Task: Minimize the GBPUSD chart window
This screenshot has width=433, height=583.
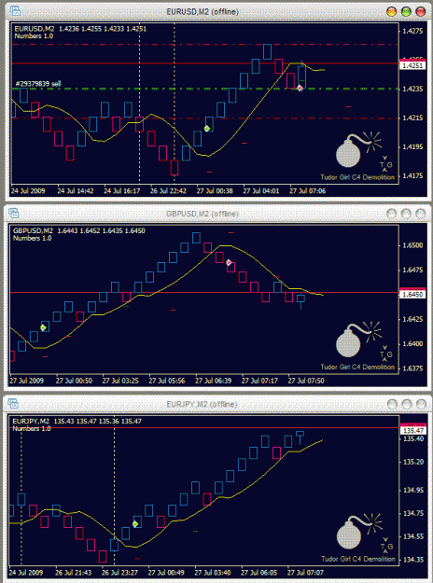Action: point(392,214)
